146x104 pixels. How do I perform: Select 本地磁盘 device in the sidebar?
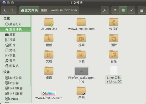click(x=15, y=78)
